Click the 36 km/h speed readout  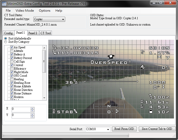(x=71, y=82)
